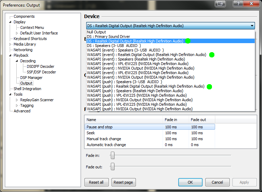Open Shell Integration preferences
This screenshot has height=192, width=262.
[27, 89]
